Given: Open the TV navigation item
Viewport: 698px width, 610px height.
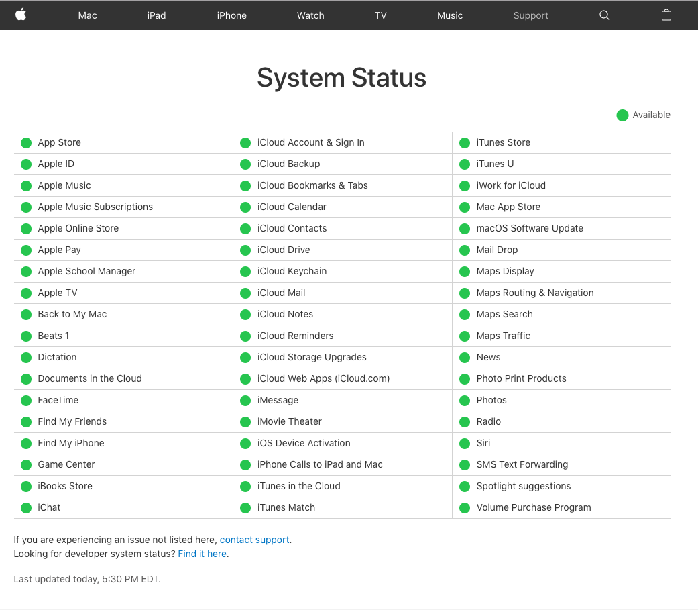Looking at the screenshot, I should coord(381,15).
